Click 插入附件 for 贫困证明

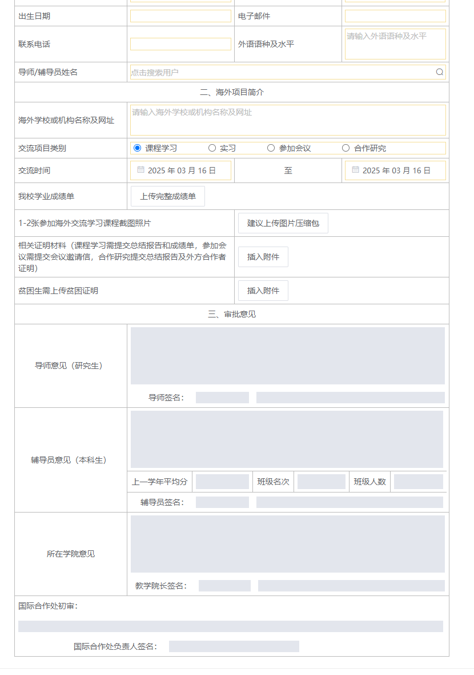tap(263, 291)
